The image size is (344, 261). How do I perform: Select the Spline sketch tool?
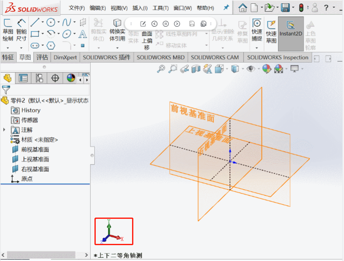coord(67,22)
